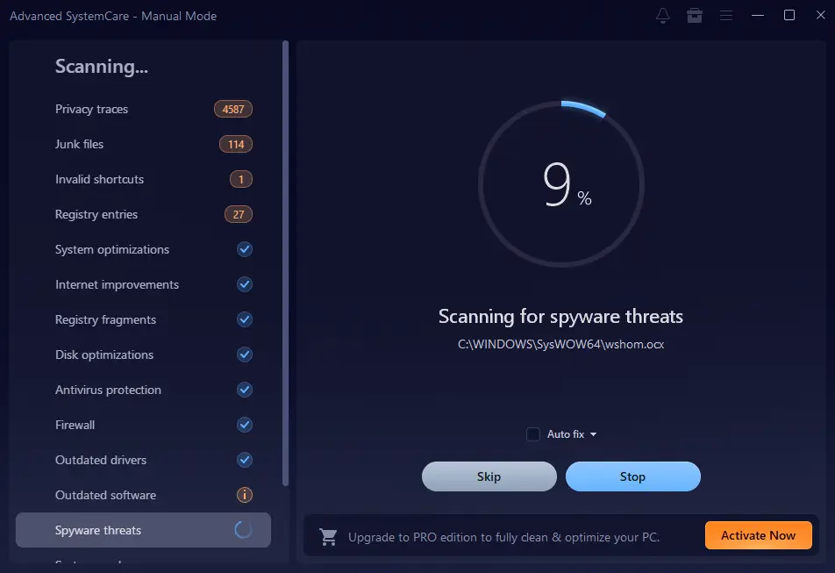The image size is (835, 573).
Task: Enable the Auto fix checkbox
Action: pos(532,433)
